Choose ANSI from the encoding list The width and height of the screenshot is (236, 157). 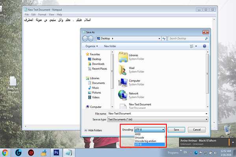pyautogui.click(x=138, y=134)
